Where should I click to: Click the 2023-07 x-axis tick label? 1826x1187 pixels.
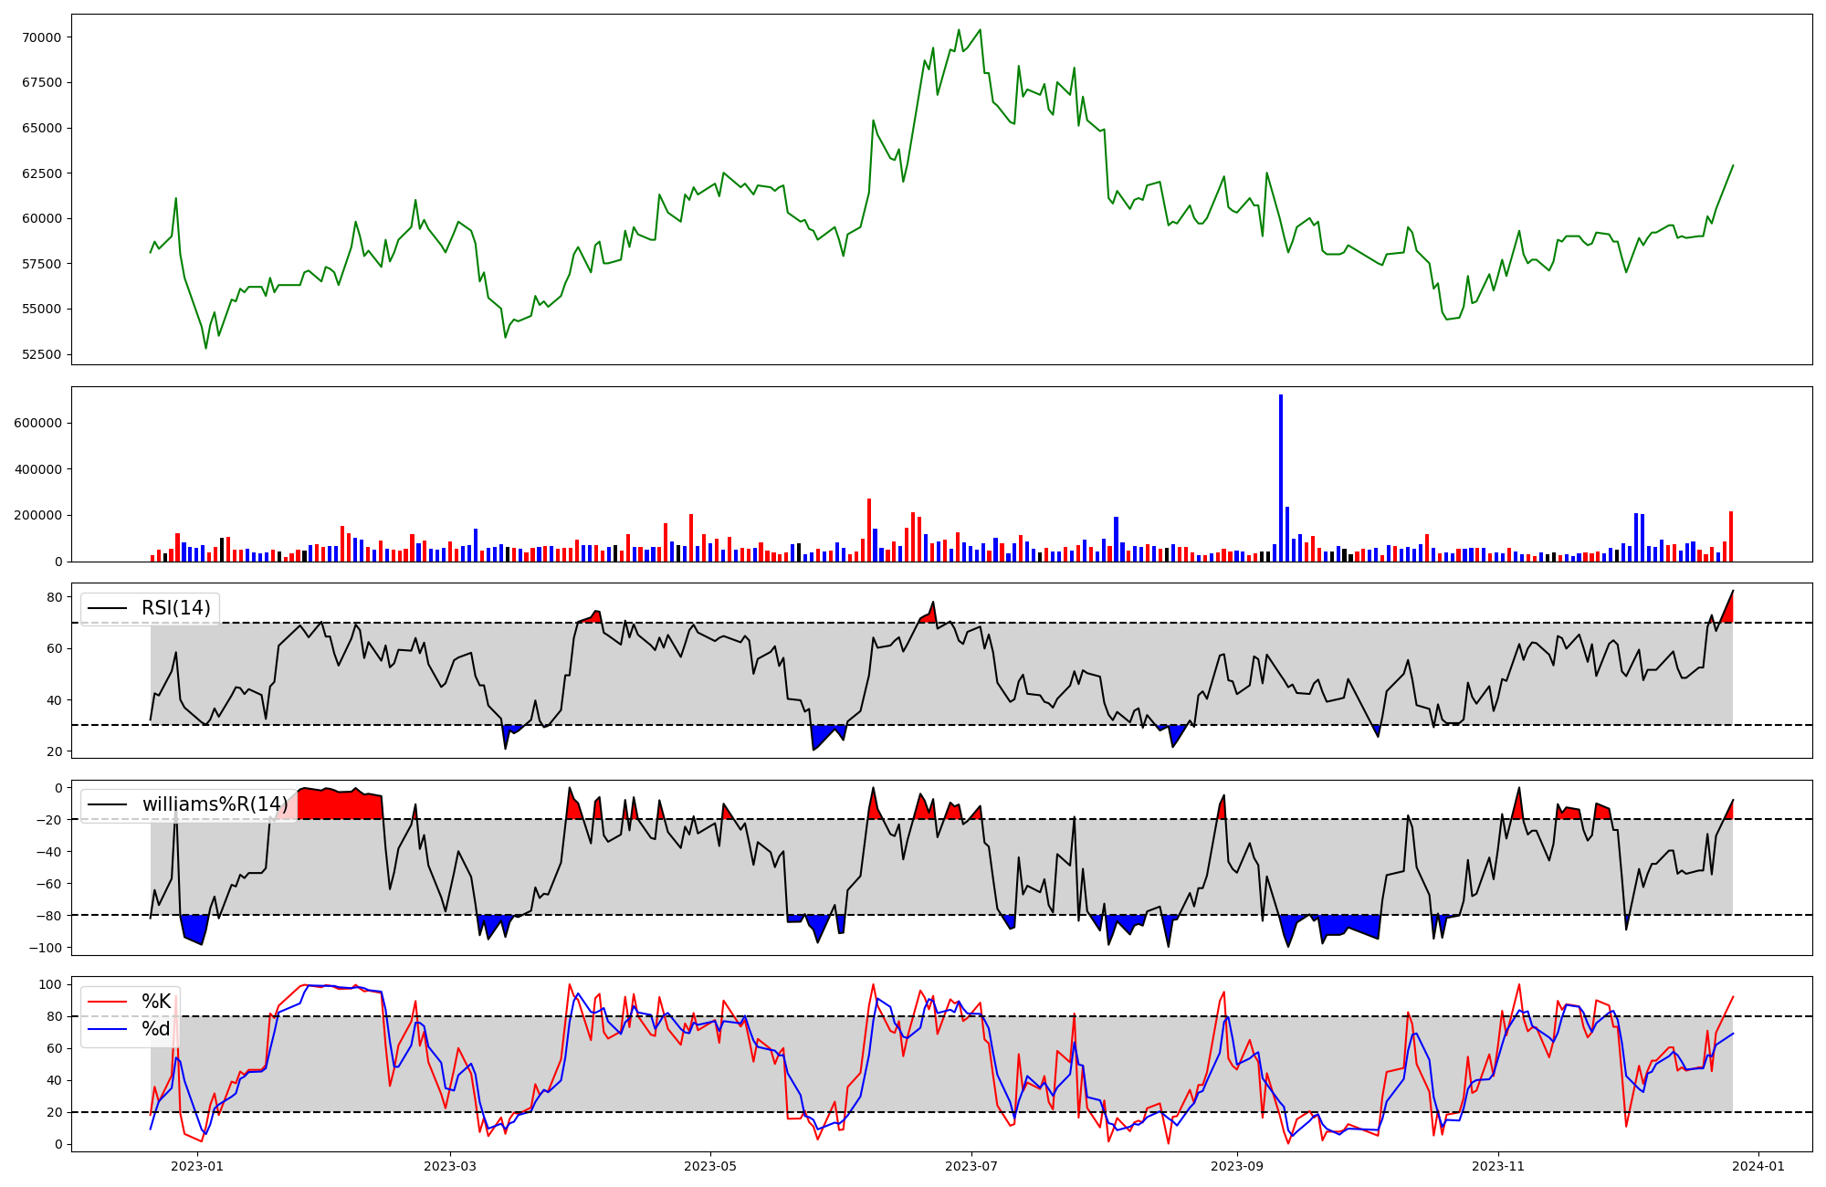[x=971, y=1166]
